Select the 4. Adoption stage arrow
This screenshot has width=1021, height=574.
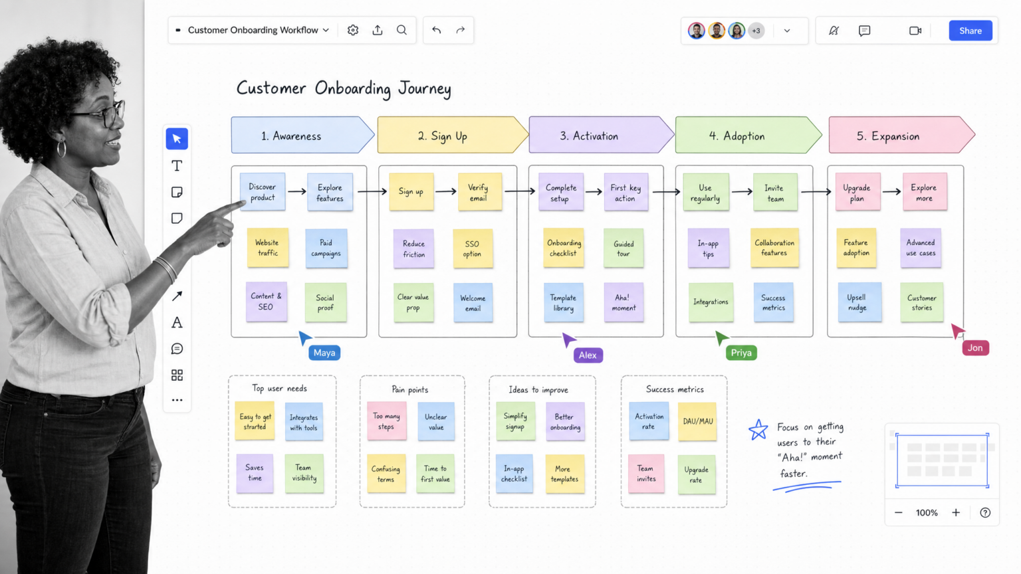[x=748, y=135]
